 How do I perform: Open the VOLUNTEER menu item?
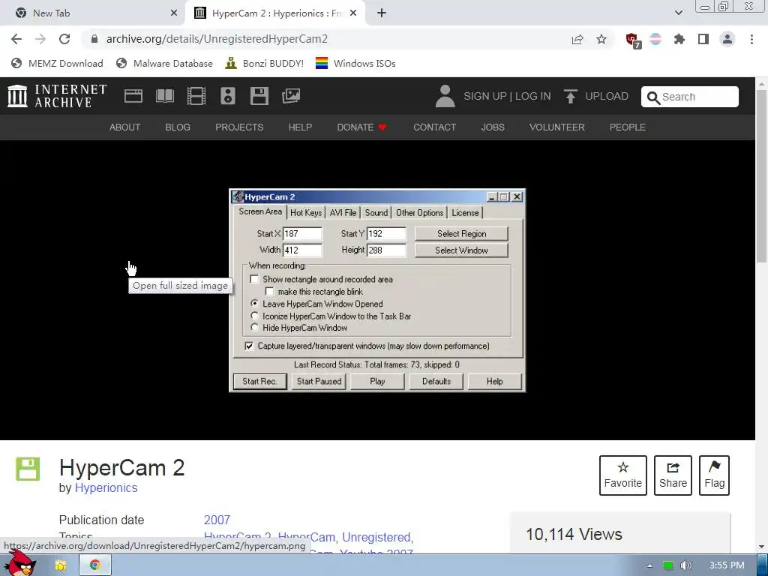click(x=557, y=127)
